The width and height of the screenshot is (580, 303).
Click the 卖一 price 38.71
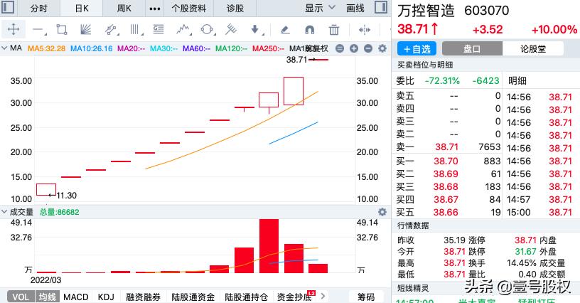[446, 147]
